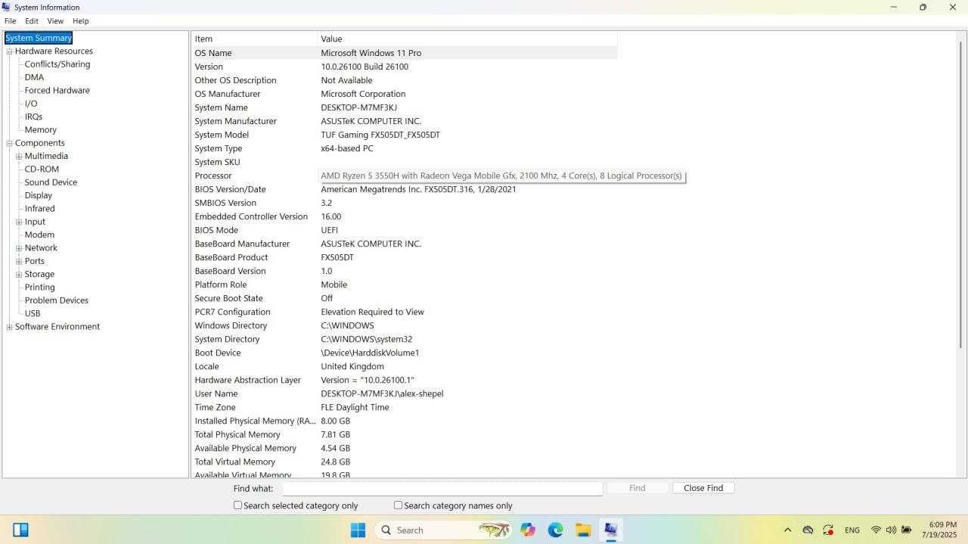Select the Processor row

(405, 176)
